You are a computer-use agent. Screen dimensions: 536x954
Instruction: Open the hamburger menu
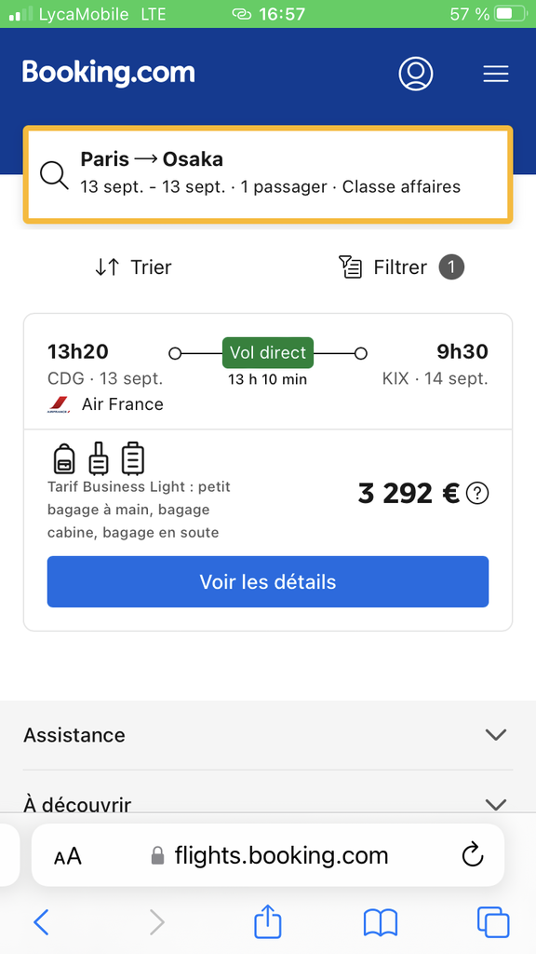pos(496,75)
